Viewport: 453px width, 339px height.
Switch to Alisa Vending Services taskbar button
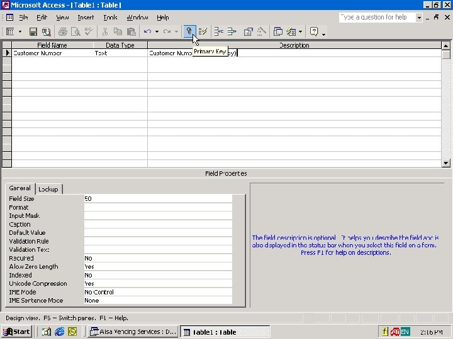click(x=133, y=332)
